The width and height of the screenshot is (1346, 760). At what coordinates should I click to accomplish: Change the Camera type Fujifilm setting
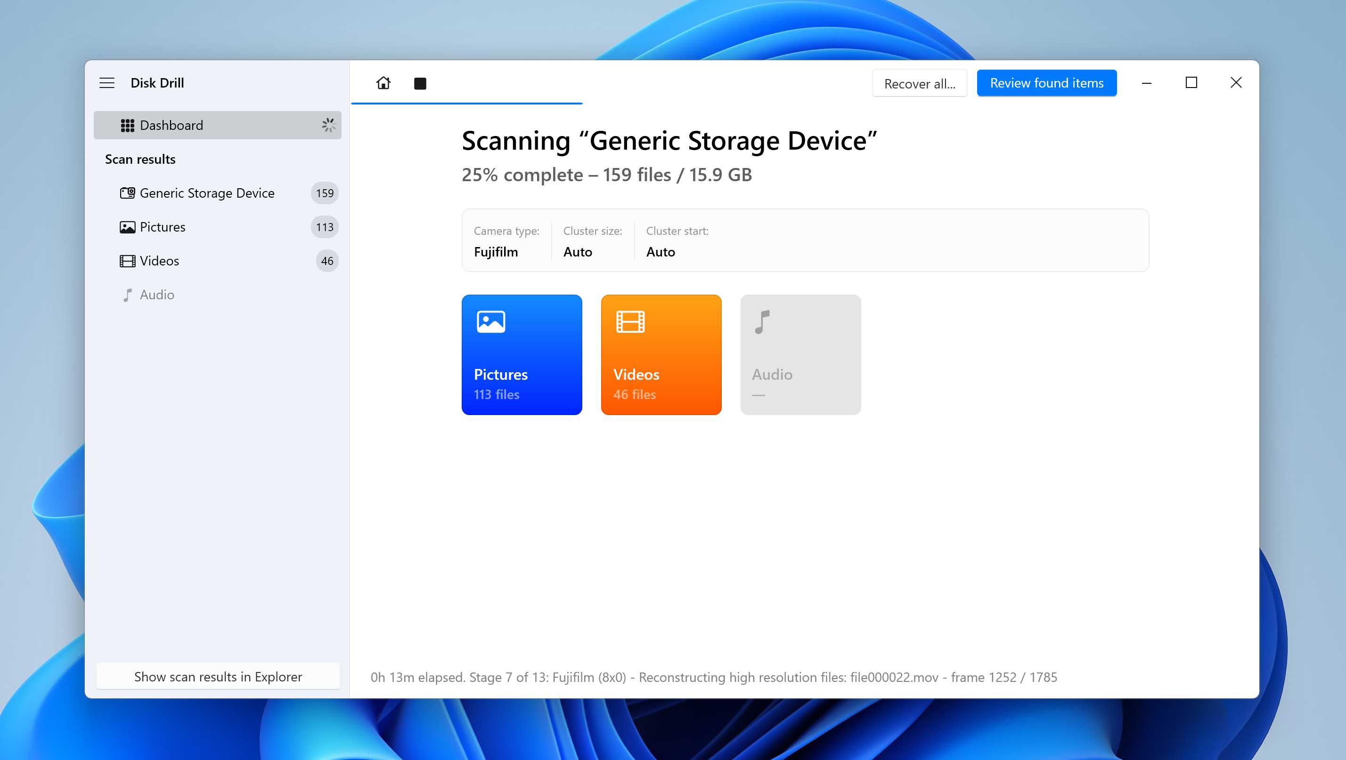(x=506, y=242)
